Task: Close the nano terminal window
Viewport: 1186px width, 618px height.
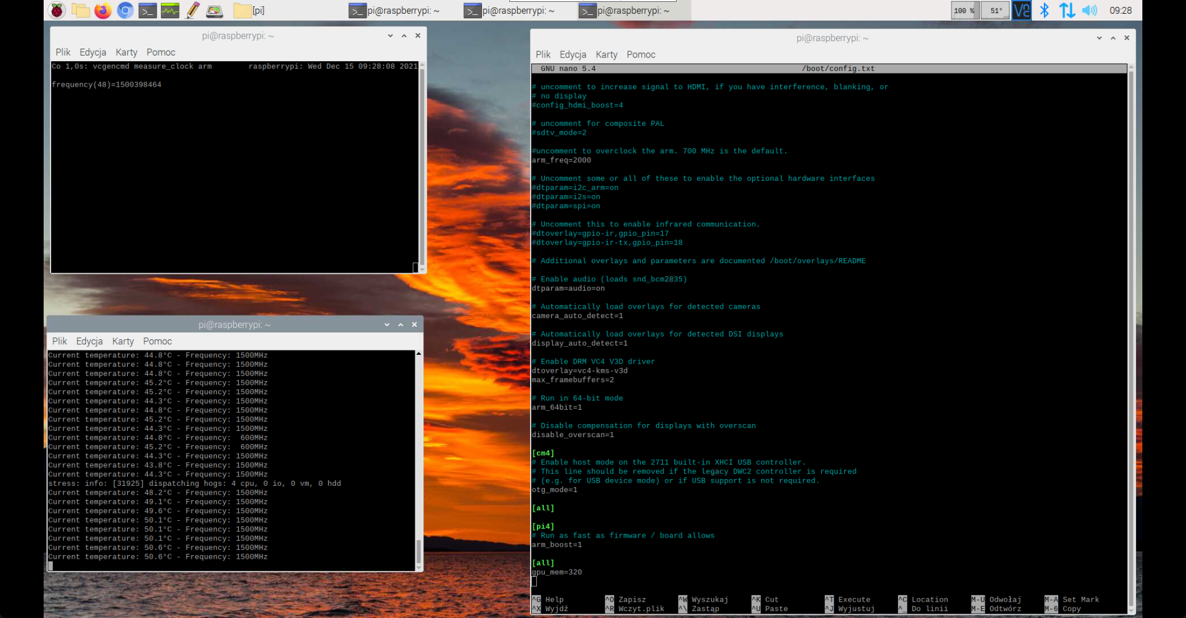Action: [x=1127, y=38]
